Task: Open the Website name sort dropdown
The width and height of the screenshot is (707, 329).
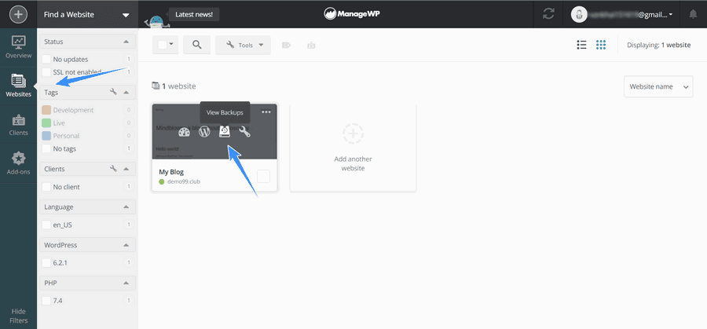Action: click(658, 86)
